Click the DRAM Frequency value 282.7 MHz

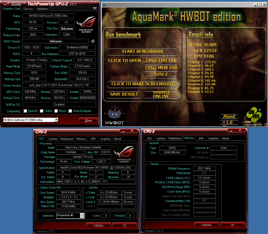pyautogui.click(x=204, y=168)
